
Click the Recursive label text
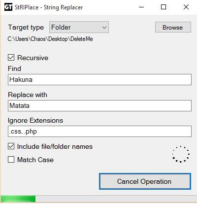pos(33,58)
